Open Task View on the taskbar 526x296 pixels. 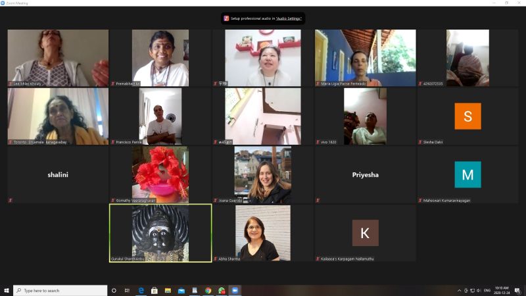coord(127,290)
